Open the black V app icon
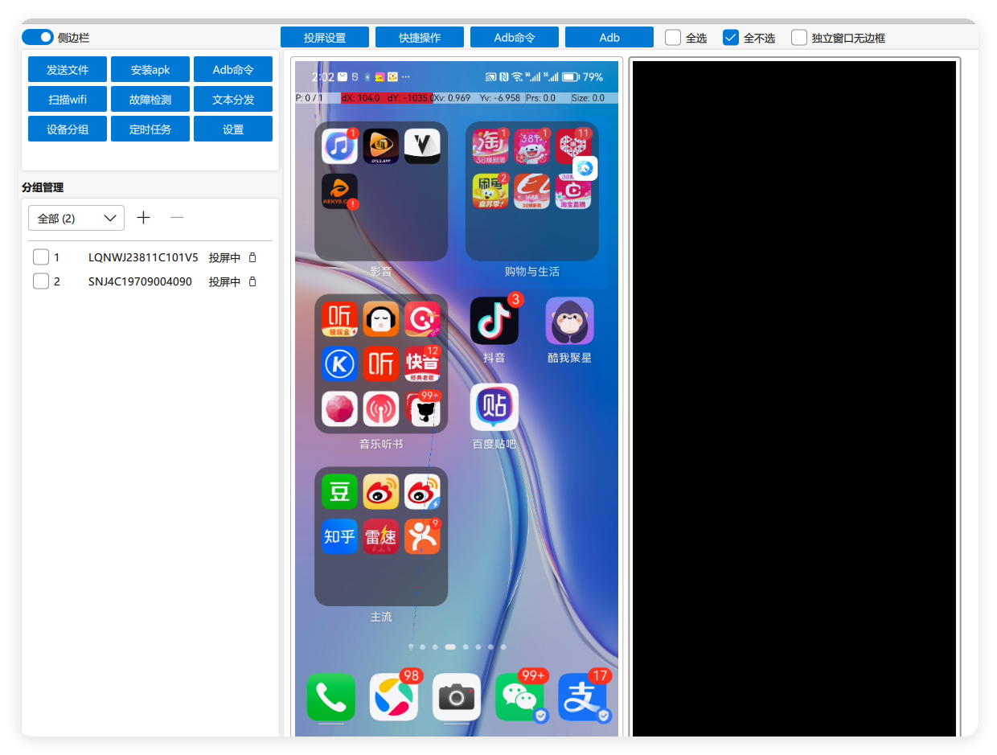The width and height of the screenshot is (997, 755). (422, 146)
